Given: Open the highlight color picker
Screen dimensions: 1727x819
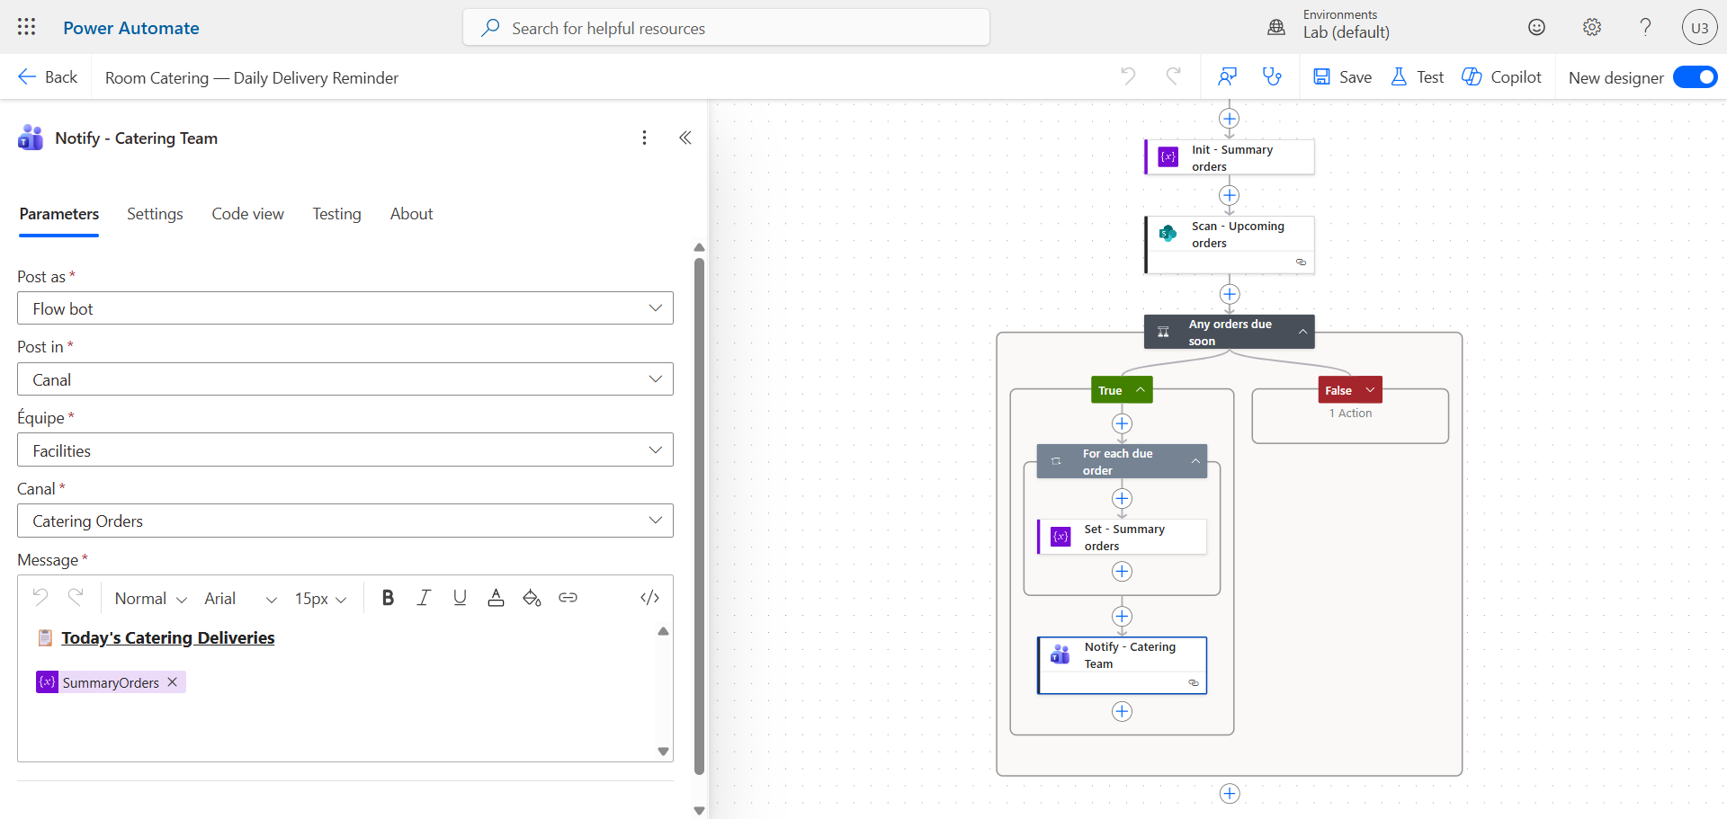Looking at the screenshot, I should (x=532, y=598).
